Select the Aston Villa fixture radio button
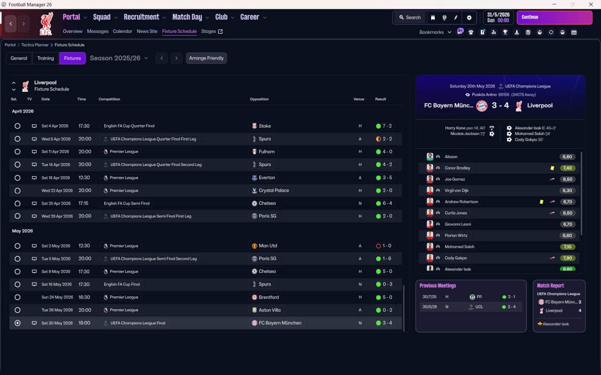The width and height of the screenshot is (601, 375). [x=17, y=310]
